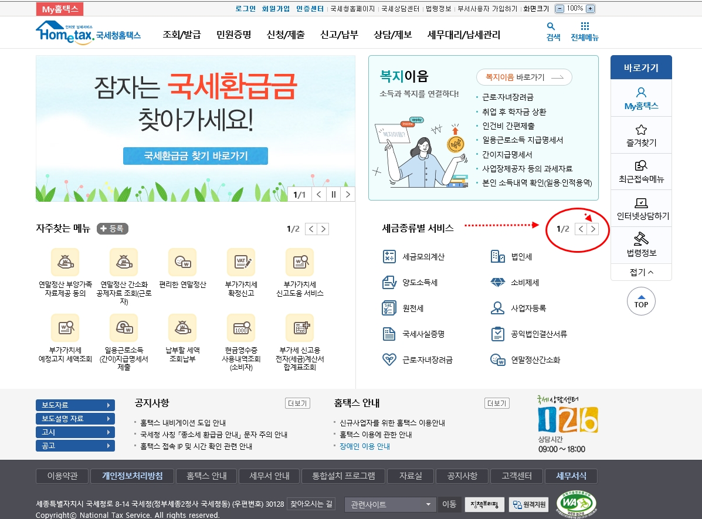Click 더보기 next to 공지사항
The width and height of the screenshot is (702, 519).
pyautogui.click(x=298, y=403)
